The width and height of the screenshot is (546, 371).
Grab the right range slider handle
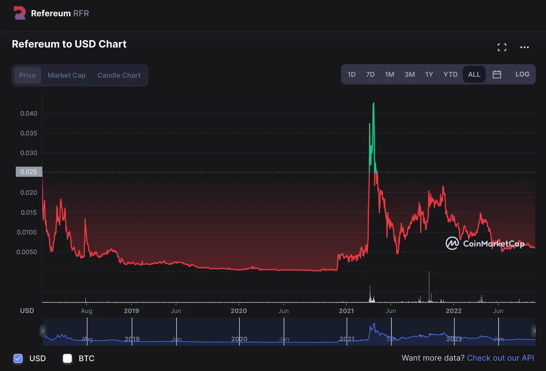pos(534,331)
